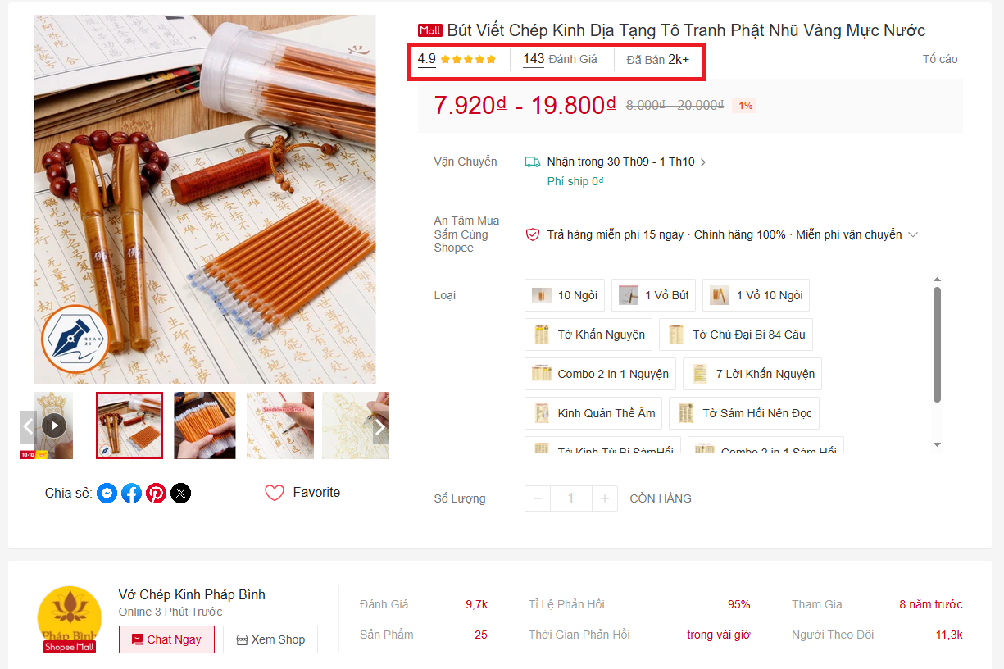The height and width of the screenshot is (669, 1004).
Task: Share product via Messenger icon
Action: 107,493
